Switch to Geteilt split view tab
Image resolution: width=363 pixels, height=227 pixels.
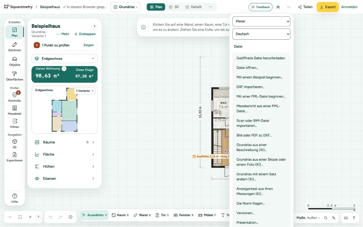click(x=194, y=7)
